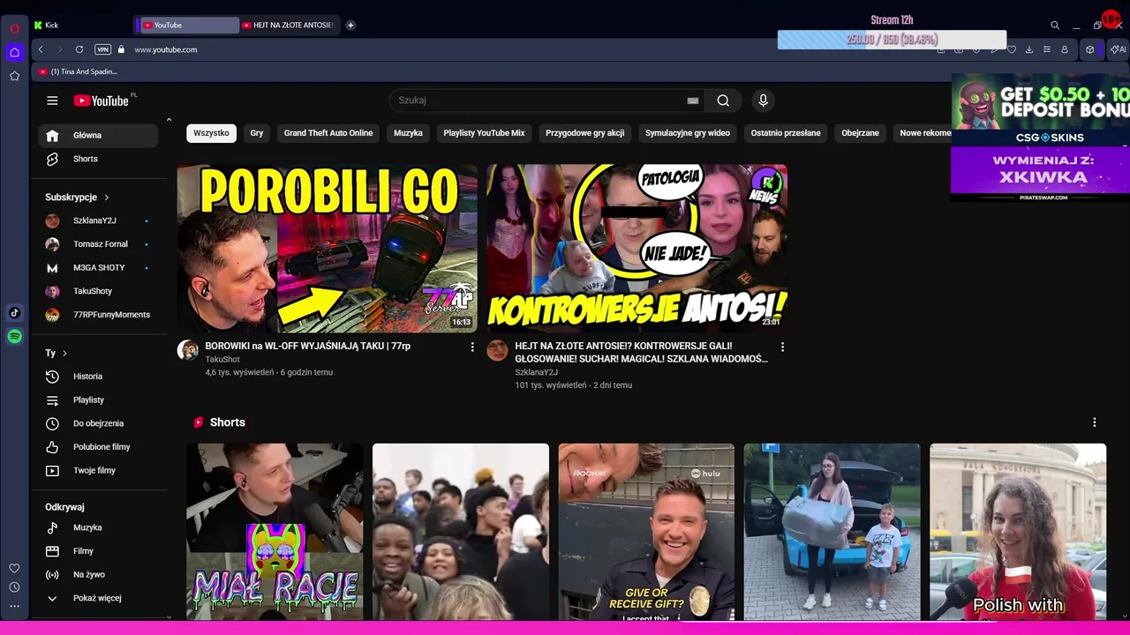This screenshot has height=635, width=1130.
Task: Play the KONTROWERSJE ANTOSI video thumbnail
Action: point(637,248)
